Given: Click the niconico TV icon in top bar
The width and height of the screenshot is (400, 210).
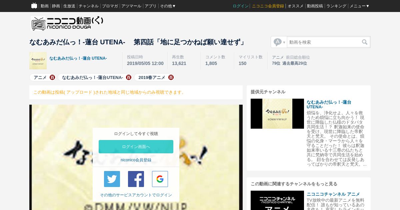Looking at the screenshot, I should pos(34,6).
